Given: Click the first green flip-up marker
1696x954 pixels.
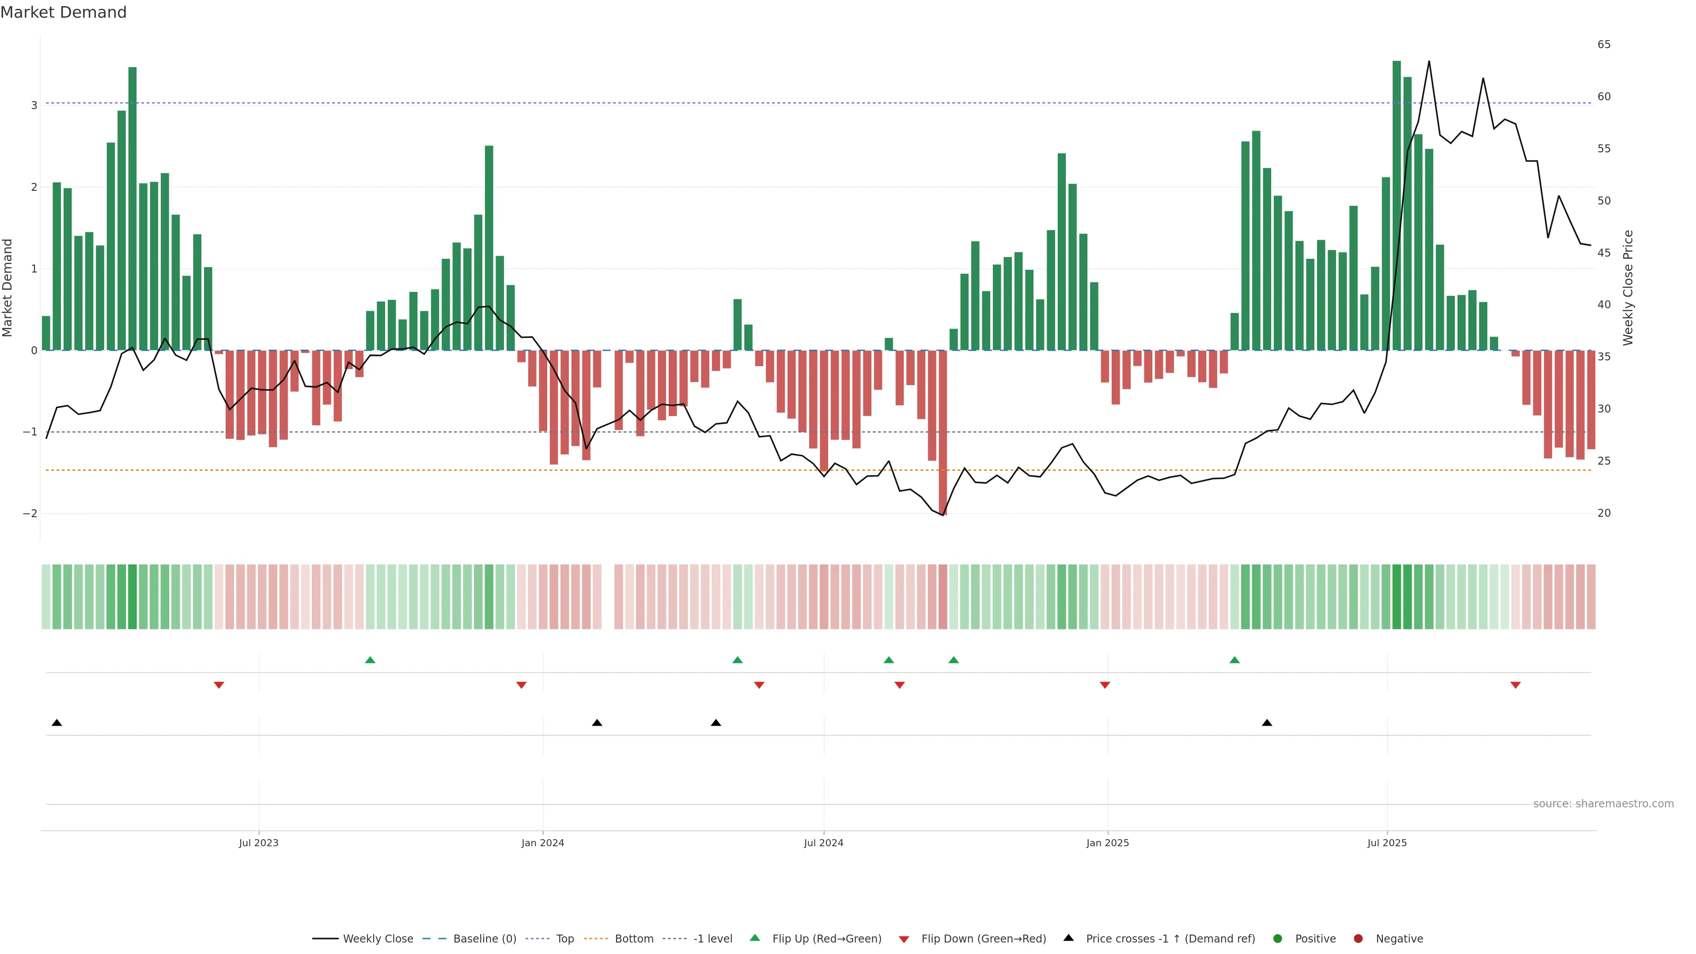Looking at the screenshot, I should coord(370,660).
